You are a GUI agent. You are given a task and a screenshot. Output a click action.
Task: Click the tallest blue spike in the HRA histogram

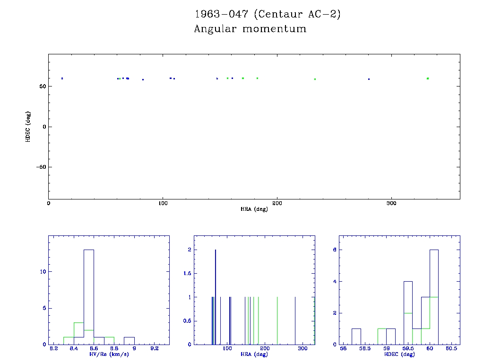tap(216, 297)
